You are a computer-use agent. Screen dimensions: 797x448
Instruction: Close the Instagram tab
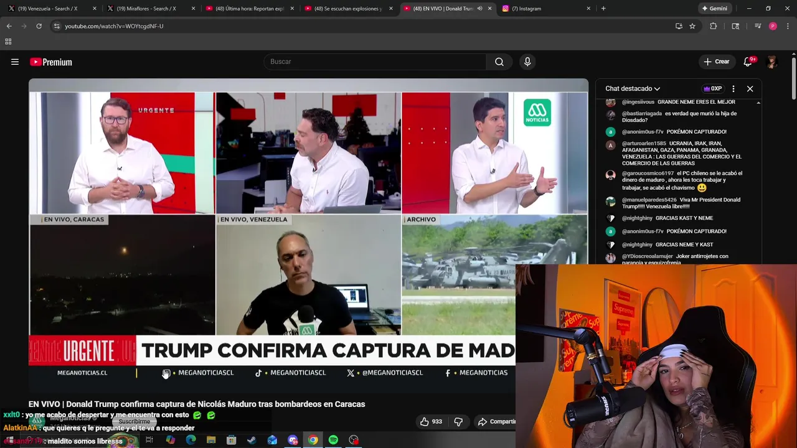click(x=588, y=9)
